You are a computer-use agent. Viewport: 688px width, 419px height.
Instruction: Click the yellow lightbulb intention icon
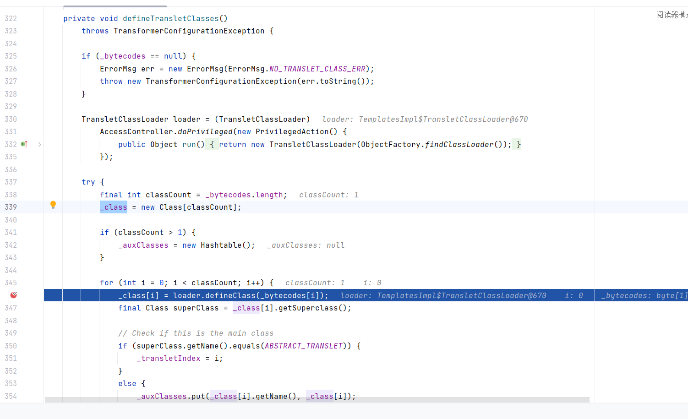point(53,205)
